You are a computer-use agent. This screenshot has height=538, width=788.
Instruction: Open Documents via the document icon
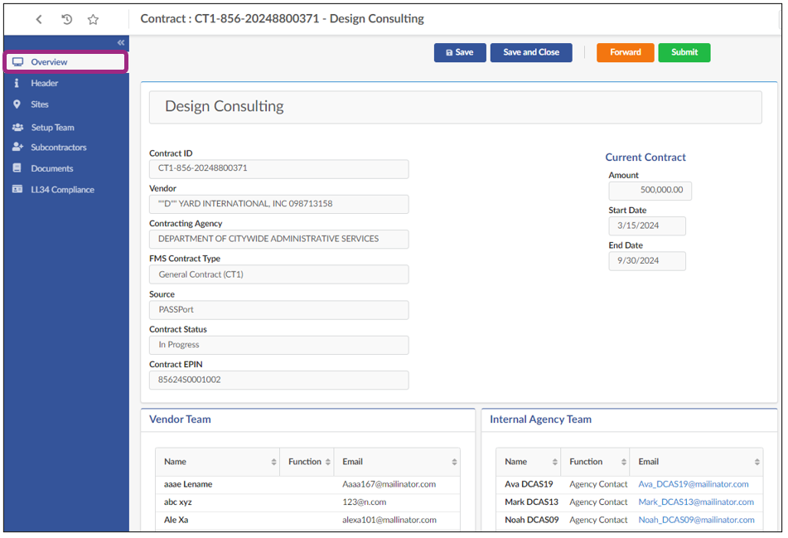pyautogui.click(x=18, y=168)
